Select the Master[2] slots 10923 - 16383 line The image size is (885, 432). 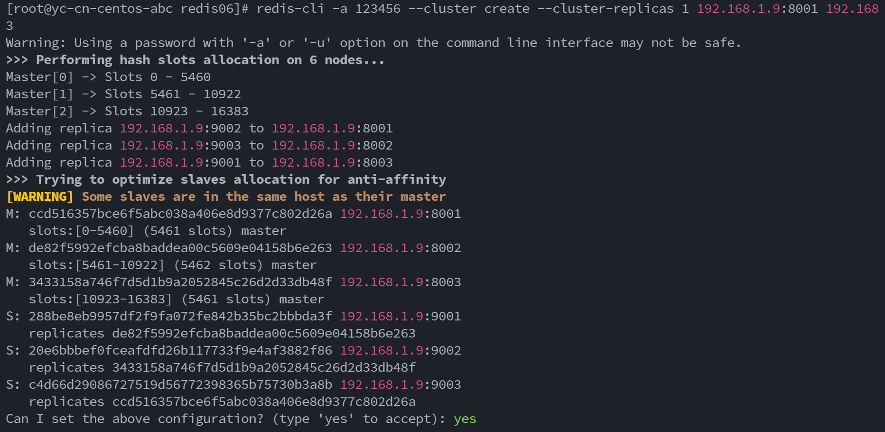pyautogui.click(x=127, y=112)
